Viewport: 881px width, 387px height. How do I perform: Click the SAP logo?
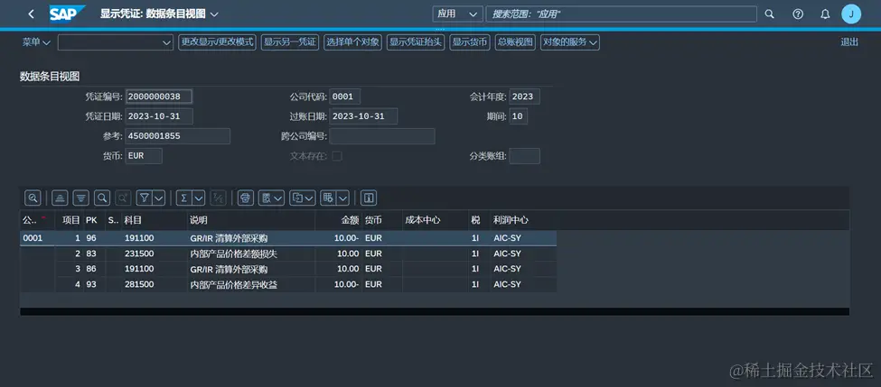click(x=67, y=14)
